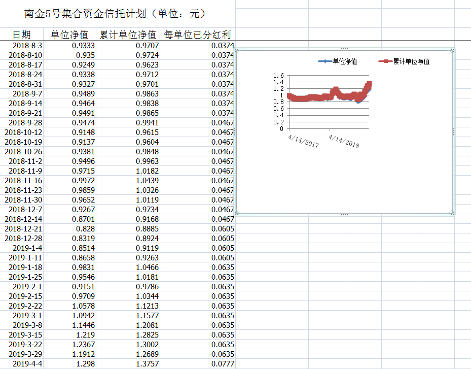
Task: Click the 单位净值 legend entry in chart
Action: coord(338,61)
